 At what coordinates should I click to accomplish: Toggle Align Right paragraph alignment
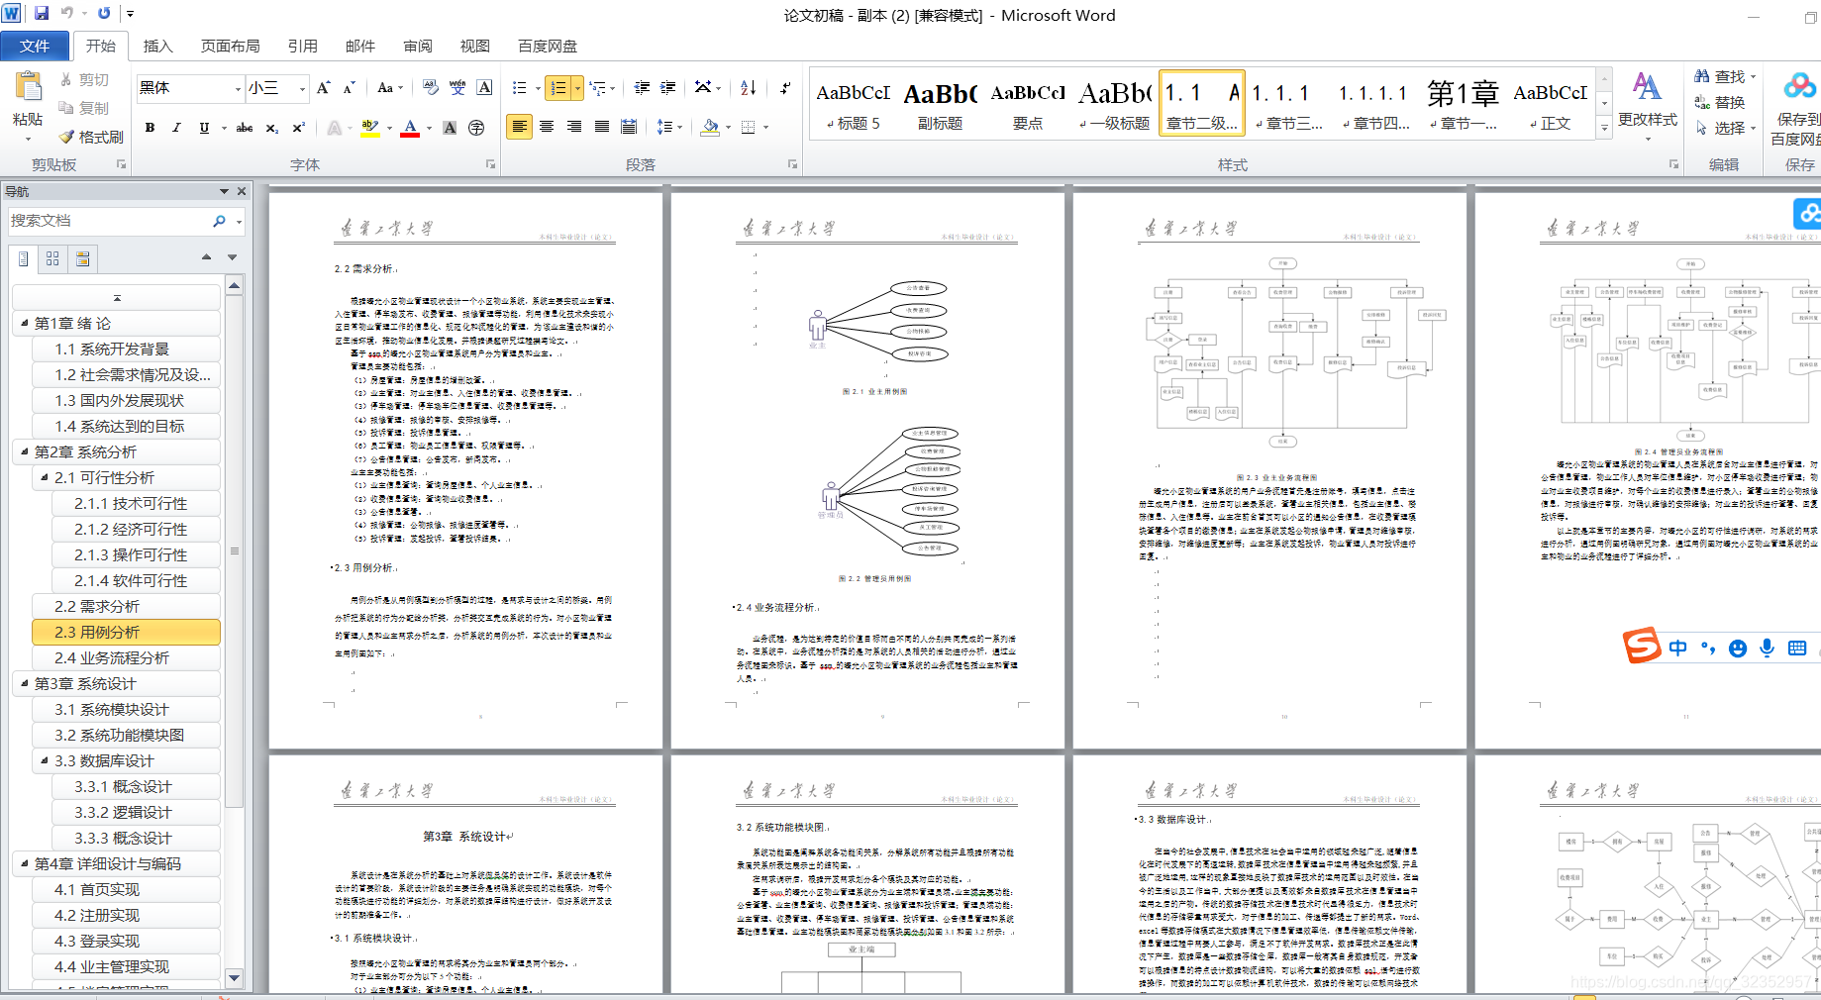[574, 127]
